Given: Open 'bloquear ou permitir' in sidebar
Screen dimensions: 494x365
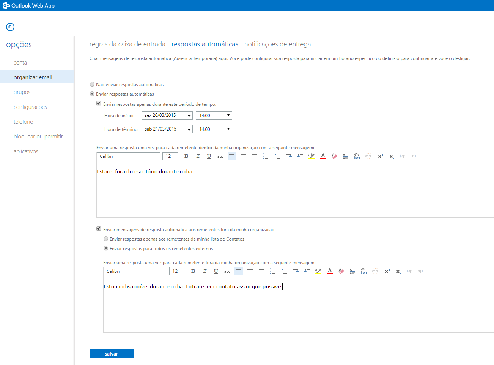Looking at the screenshot, I should [x=38, y=137].
